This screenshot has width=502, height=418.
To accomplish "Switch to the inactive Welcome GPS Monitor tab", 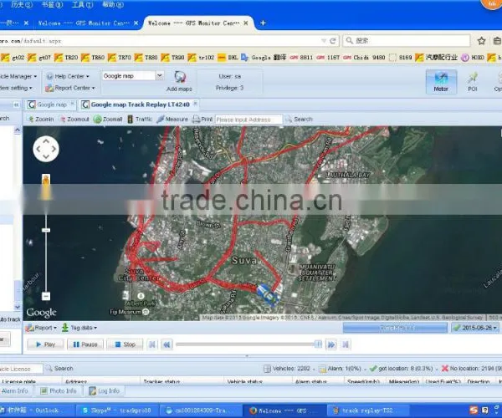I will (x=85, y=23).
